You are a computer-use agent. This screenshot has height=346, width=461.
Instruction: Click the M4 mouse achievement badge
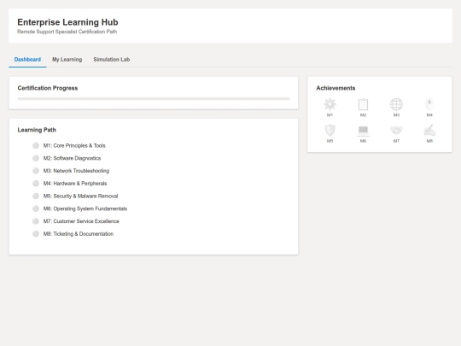point(429,104)
